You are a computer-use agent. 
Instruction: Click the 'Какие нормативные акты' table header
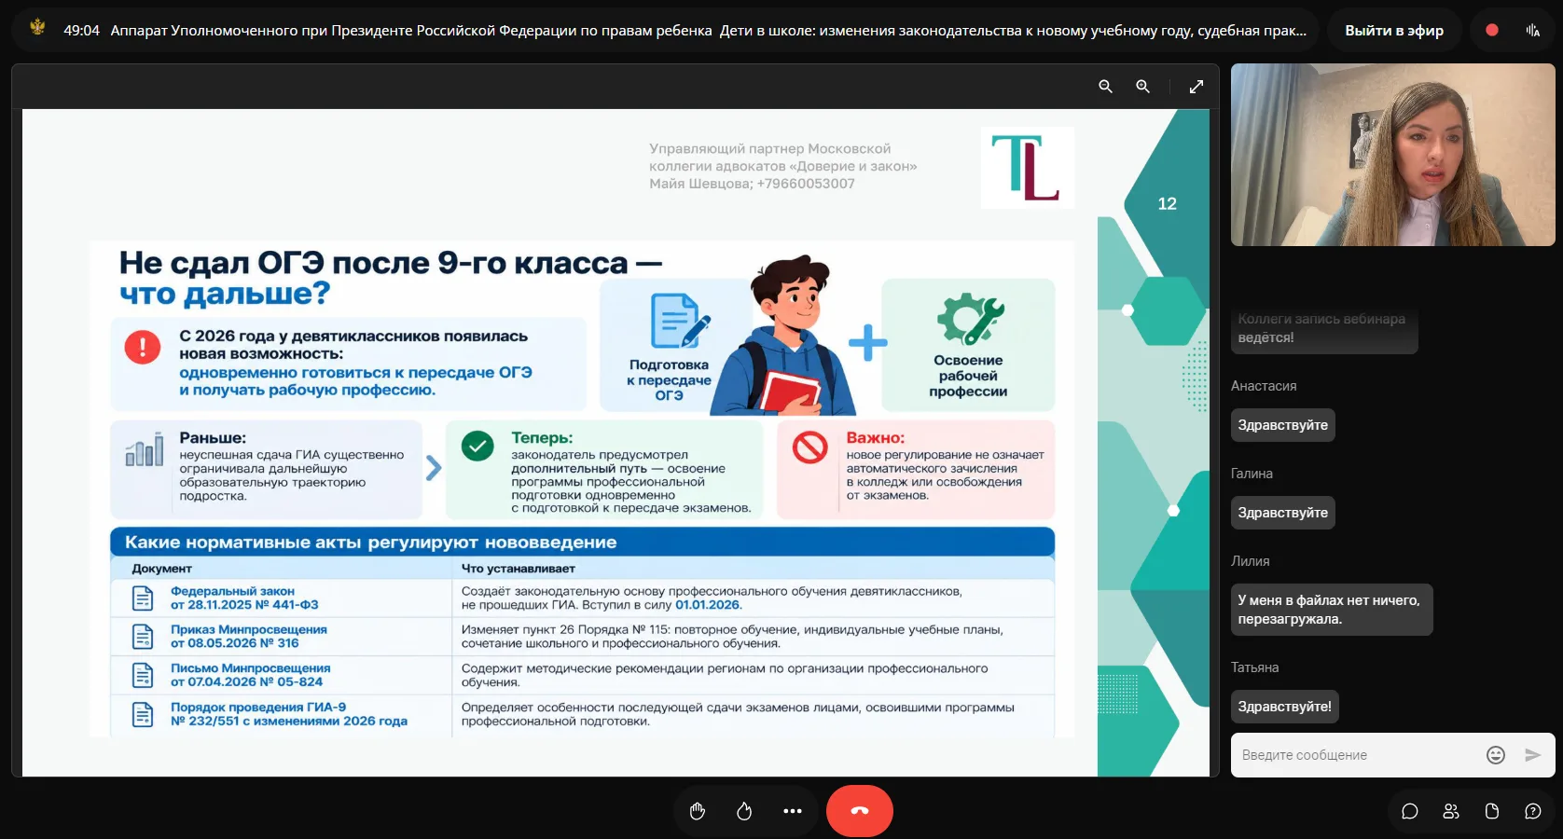tap(582, 543)
